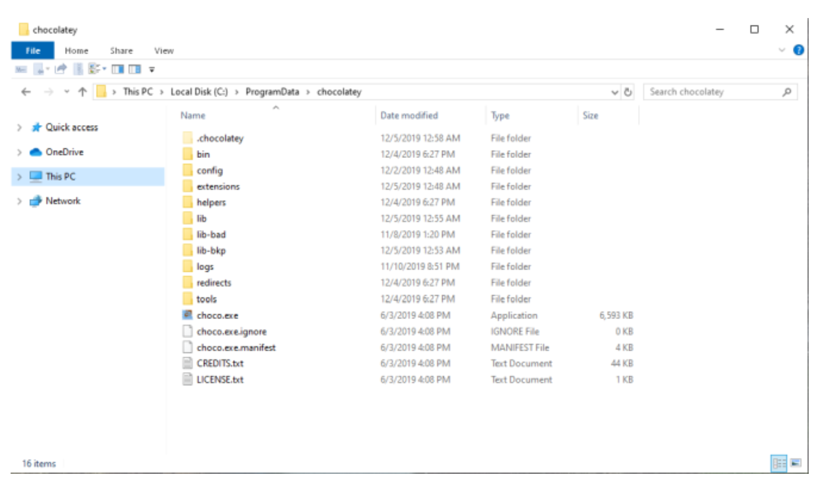Select the lib folder icon
Screen dimensions: 823x486
pyautogui.click(x=187, y=218)
